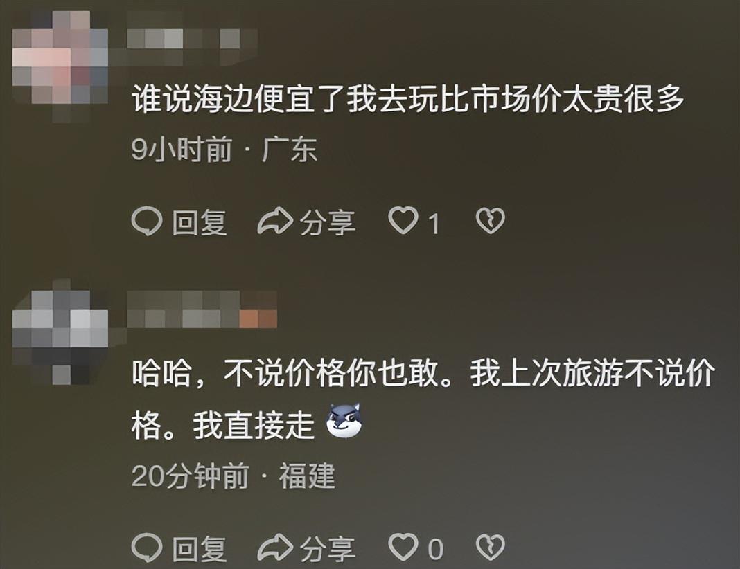This screenshot has width=740, height=569.
Task: Click the 回复 label under the second comment
Action: coord(200,549)
